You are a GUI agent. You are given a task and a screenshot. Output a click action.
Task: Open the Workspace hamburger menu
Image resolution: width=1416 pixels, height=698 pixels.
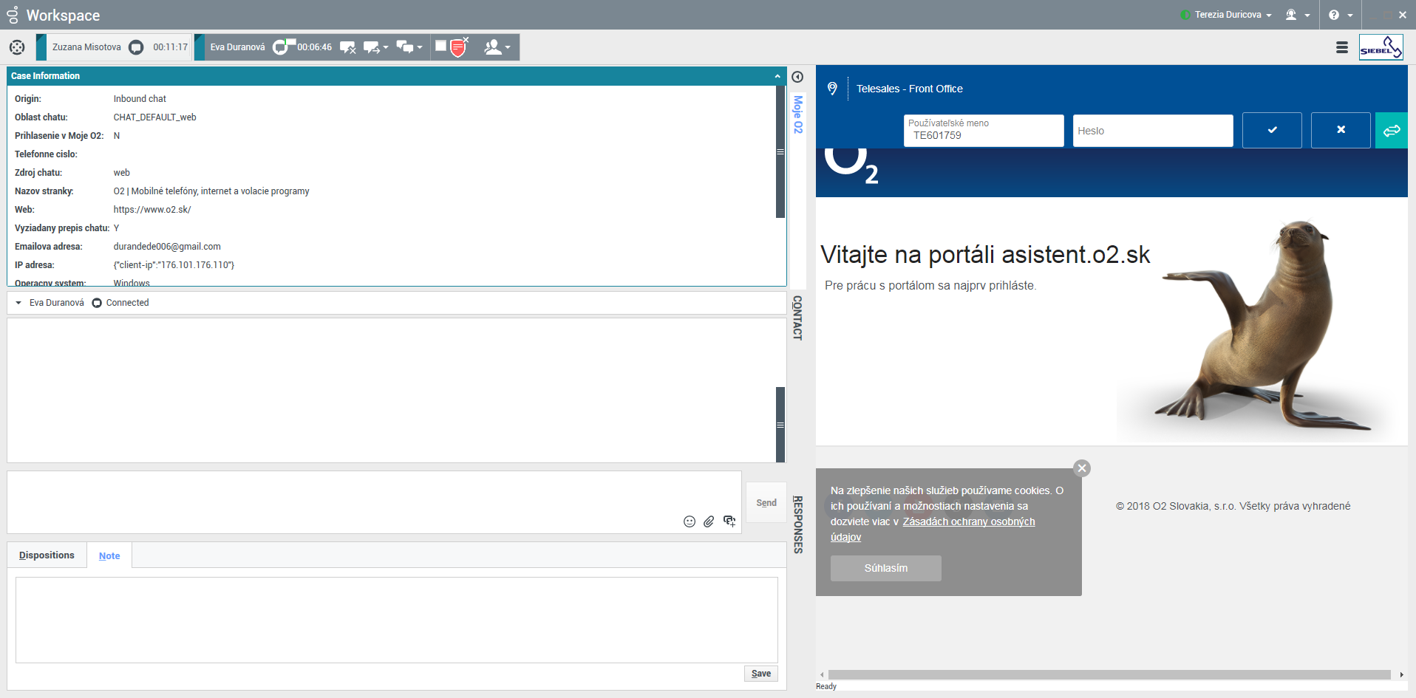(1341, 47)
